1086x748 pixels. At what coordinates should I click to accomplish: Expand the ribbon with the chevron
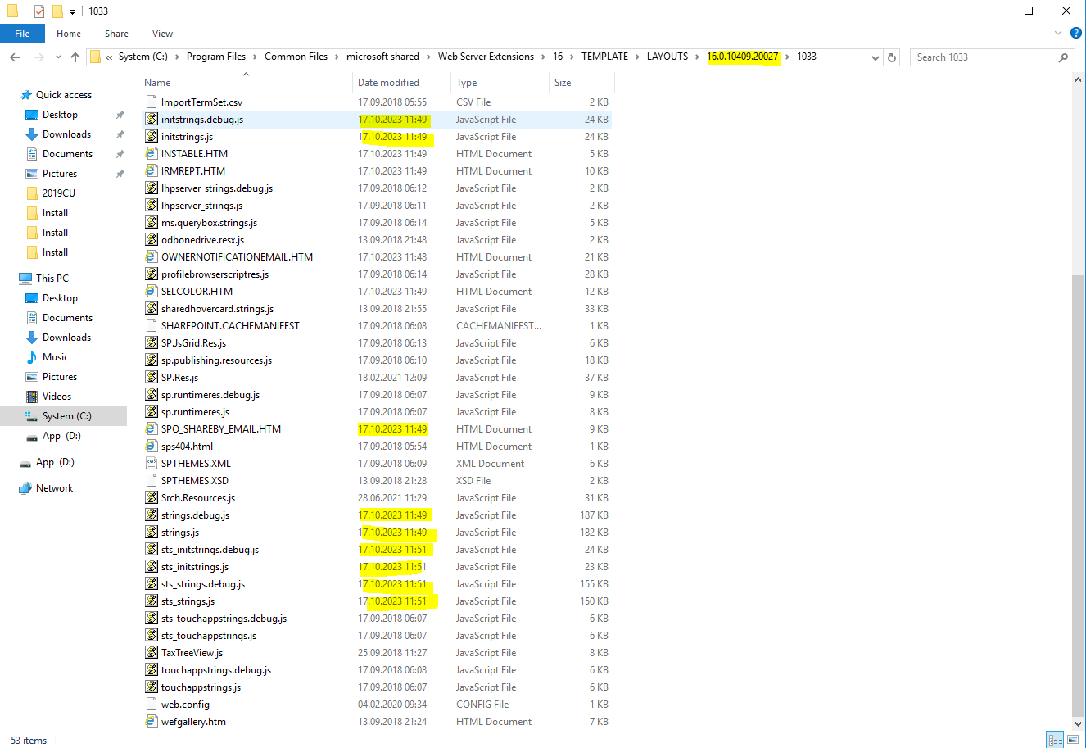[1057, 34]
